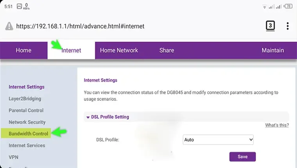Open the browser tab switcher showing 3
Image resolution: width=297 pixels, height=168 pixels.
click(270, 26)
